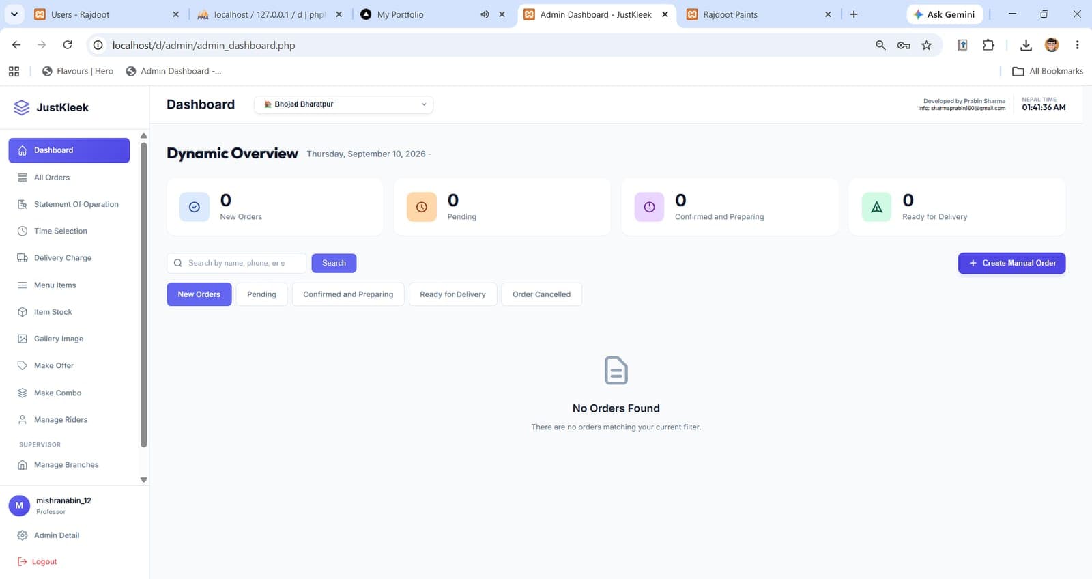Click the Ready for Delivery green icon
This screenshot has height=579, width=1092.
coord(877,207)
